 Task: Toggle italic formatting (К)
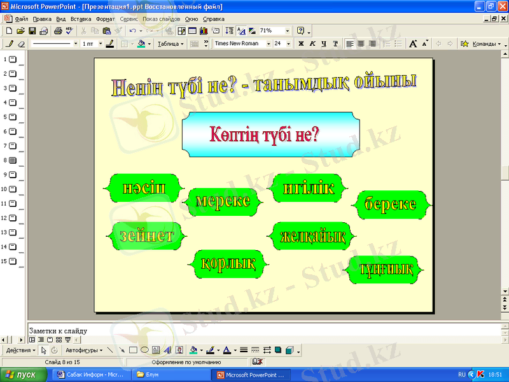pos(312,44)
